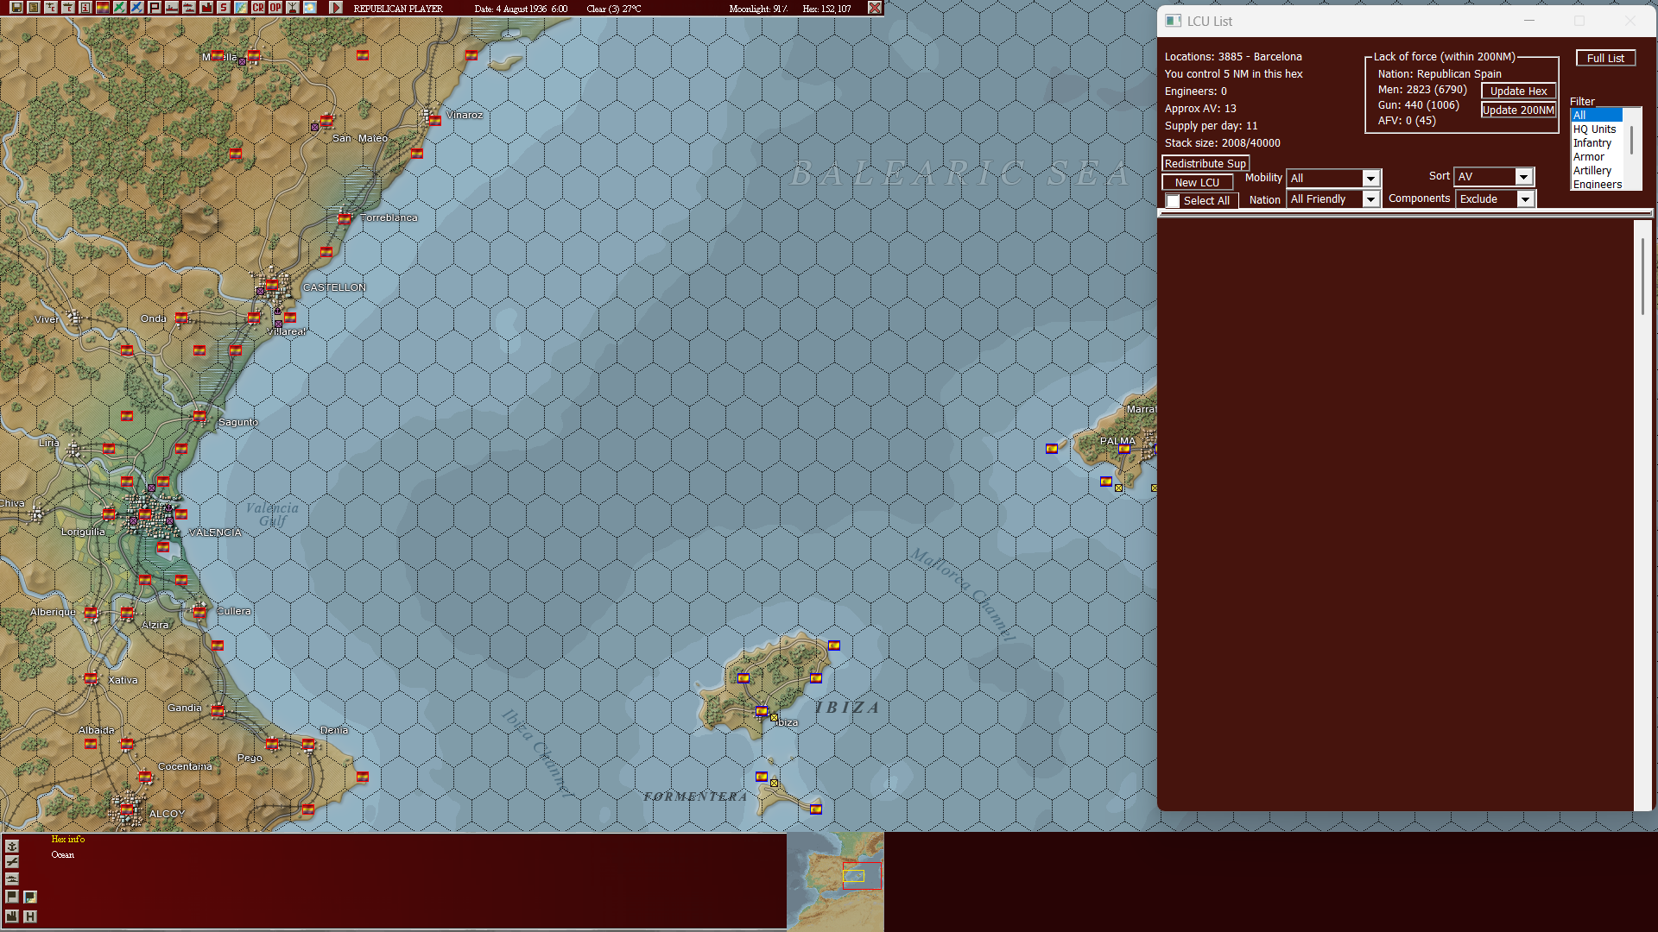Open the Combat Report via CR icon
This screenshot has height=932, width=1658.
257,7
